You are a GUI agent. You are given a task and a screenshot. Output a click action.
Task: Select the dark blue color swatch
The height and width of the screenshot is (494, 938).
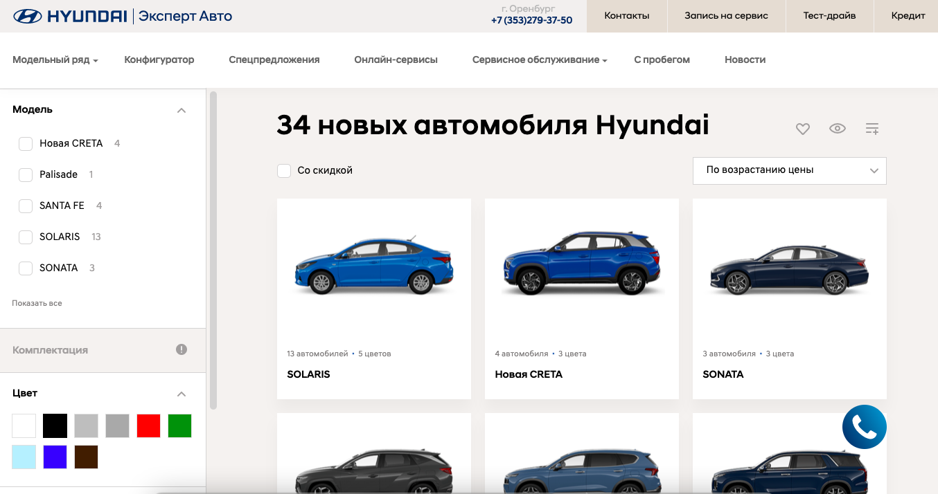[x=55, y=457]
